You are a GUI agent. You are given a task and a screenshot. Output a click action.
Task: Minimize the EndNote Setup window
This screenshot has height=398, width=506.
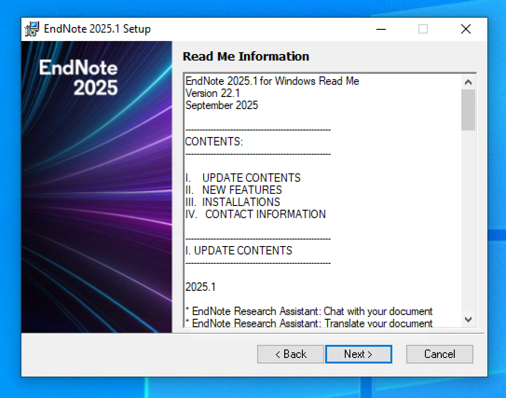point(381,29)
